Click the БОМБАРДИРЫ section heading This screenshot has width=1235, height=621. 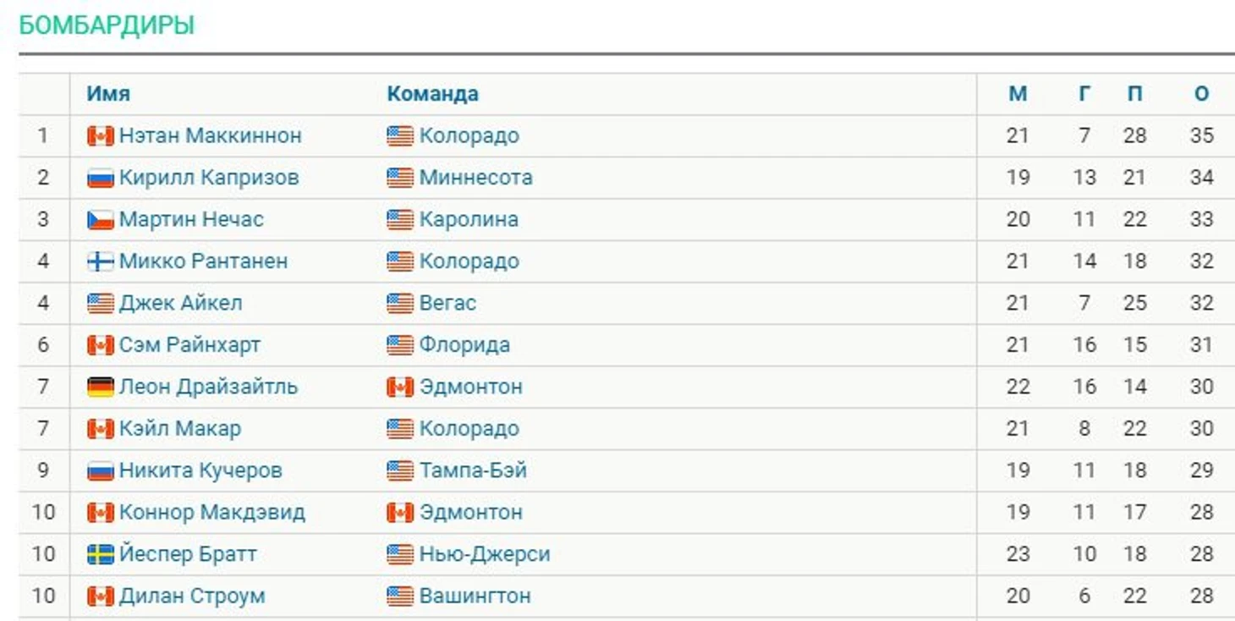107,26
